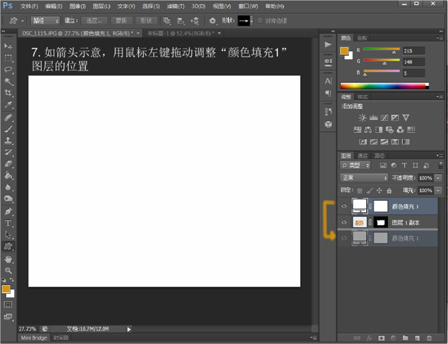Select the Crop tool
448x344 pixels.
(x=8, y=93)
